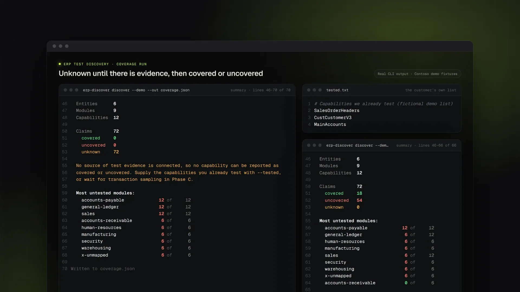This screenshot has width=520, height=292.
Task: Select the 'Modules 9' line in the coverage.json panel
Action: pyautogui.click(x=96, y=111)
